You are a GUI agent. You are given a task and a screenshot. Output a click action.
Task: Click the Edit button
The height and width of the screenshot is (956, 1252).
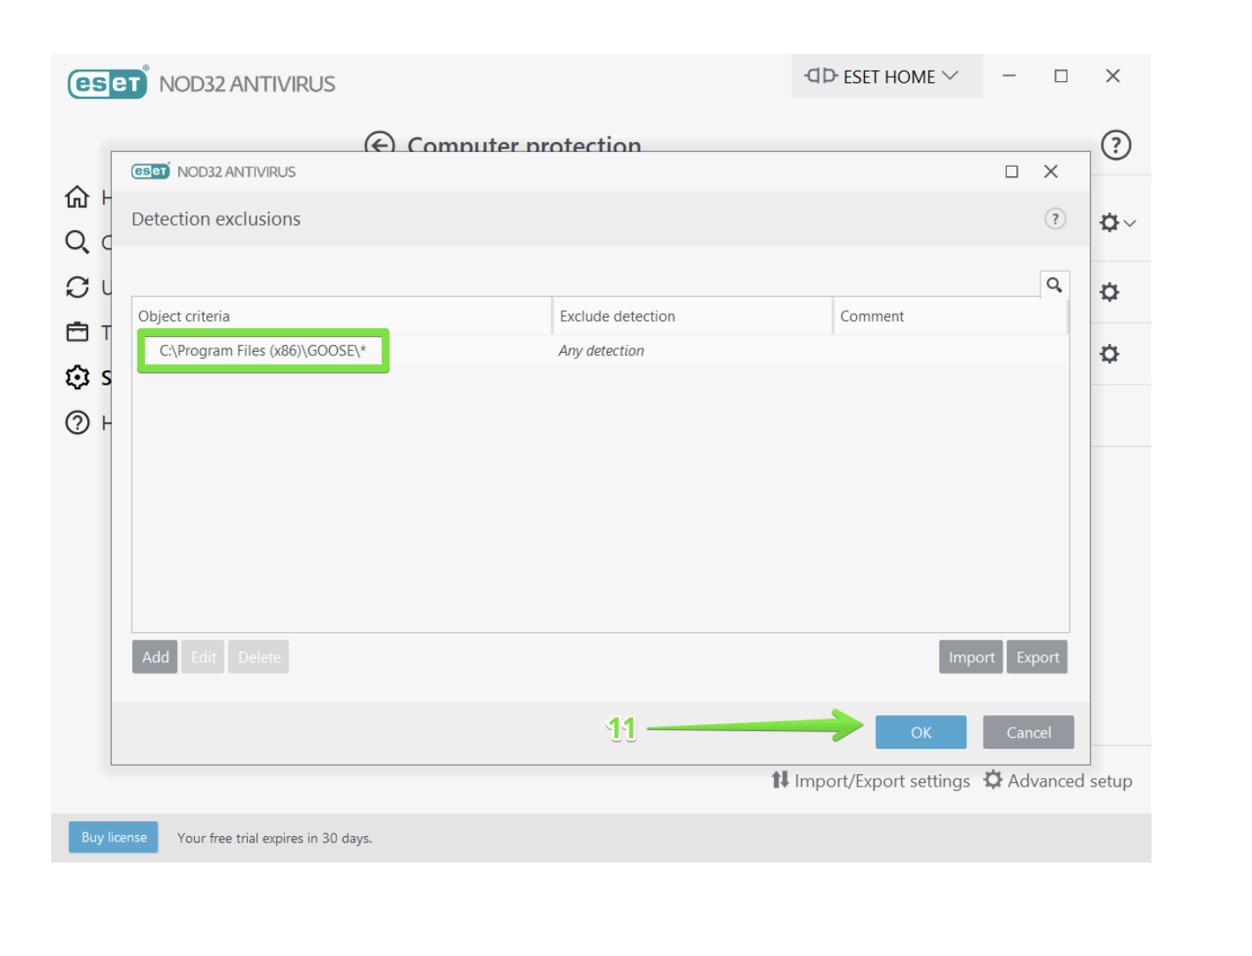203,657
